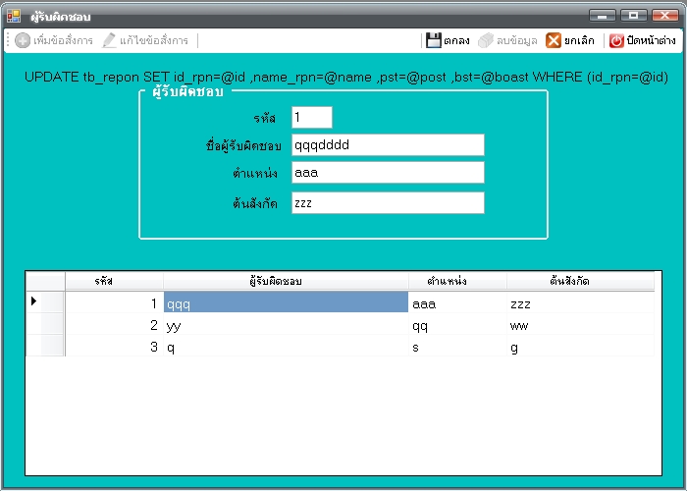Click the ลบข้อมูล eraser icon
Viewport: 687px width, 491px height.
(x=486, y=41)
